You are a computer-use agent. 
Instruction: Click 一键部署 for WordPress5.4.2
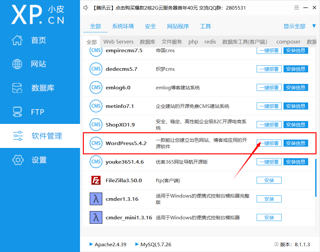click(269, 143)
